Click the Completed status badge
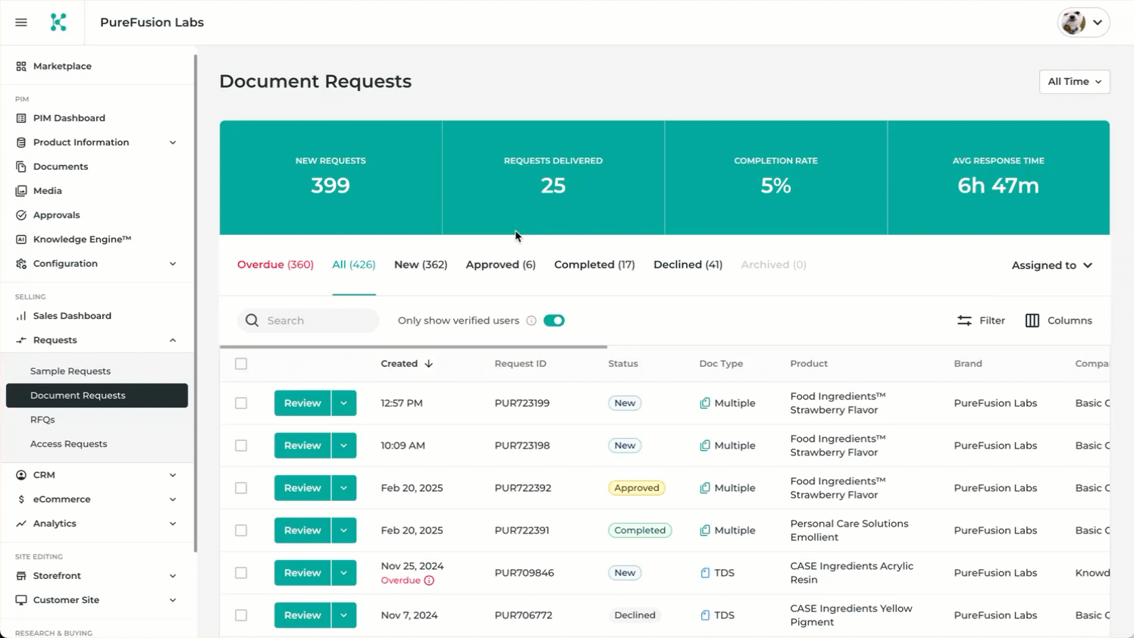The image size is (1134, 638). [640, 530]
